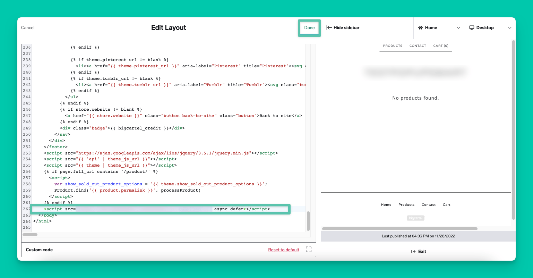This screenshot has height=278, width=533.
Task: Click the preview horizontal scrollbar
Action: coord(399,229)
